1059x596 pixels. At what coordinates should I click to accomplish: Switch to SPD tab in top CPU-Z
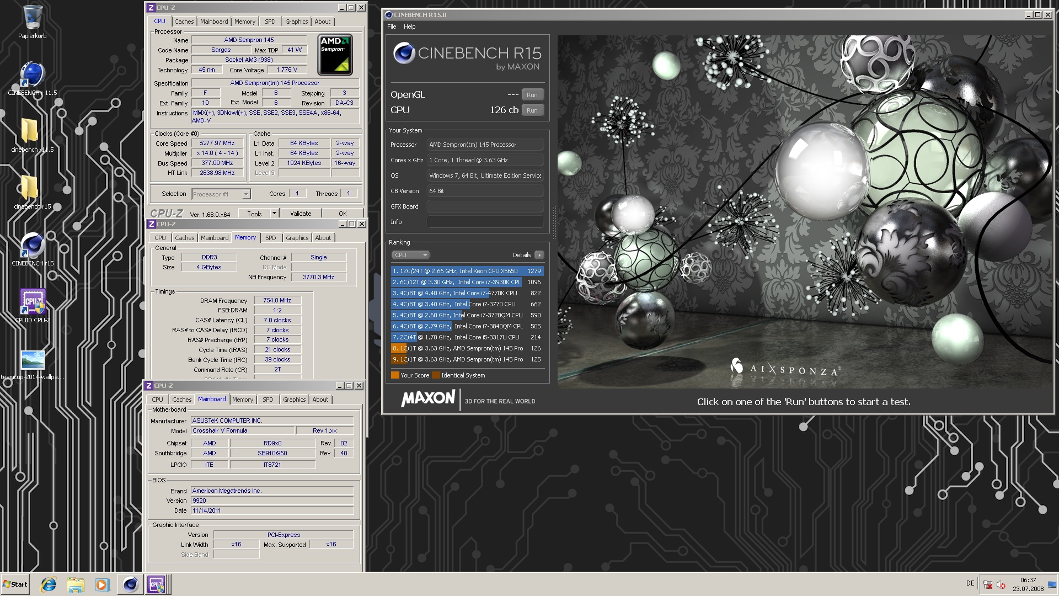(270, 22)
